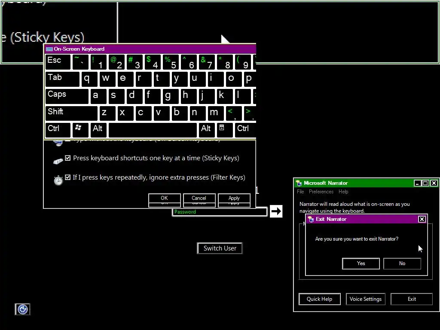
Task: Toggle the Sticky Keys checkbox
Action: click(67, 158)
